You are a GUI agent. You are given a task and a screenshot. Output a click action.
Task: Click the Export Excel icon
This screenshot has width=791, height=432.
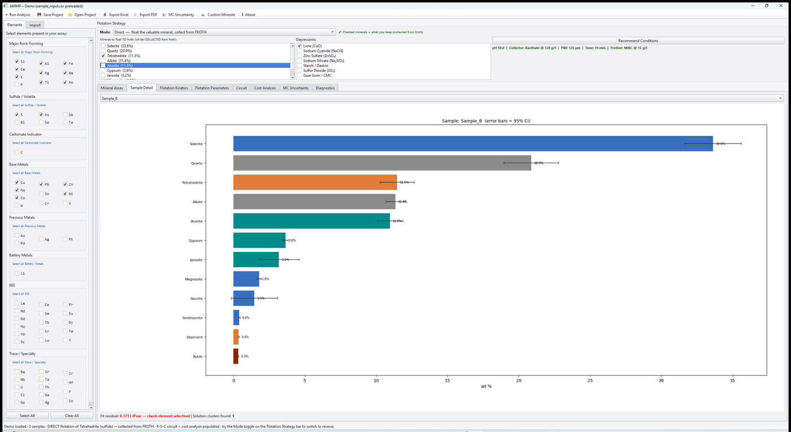tap(105, 15)
